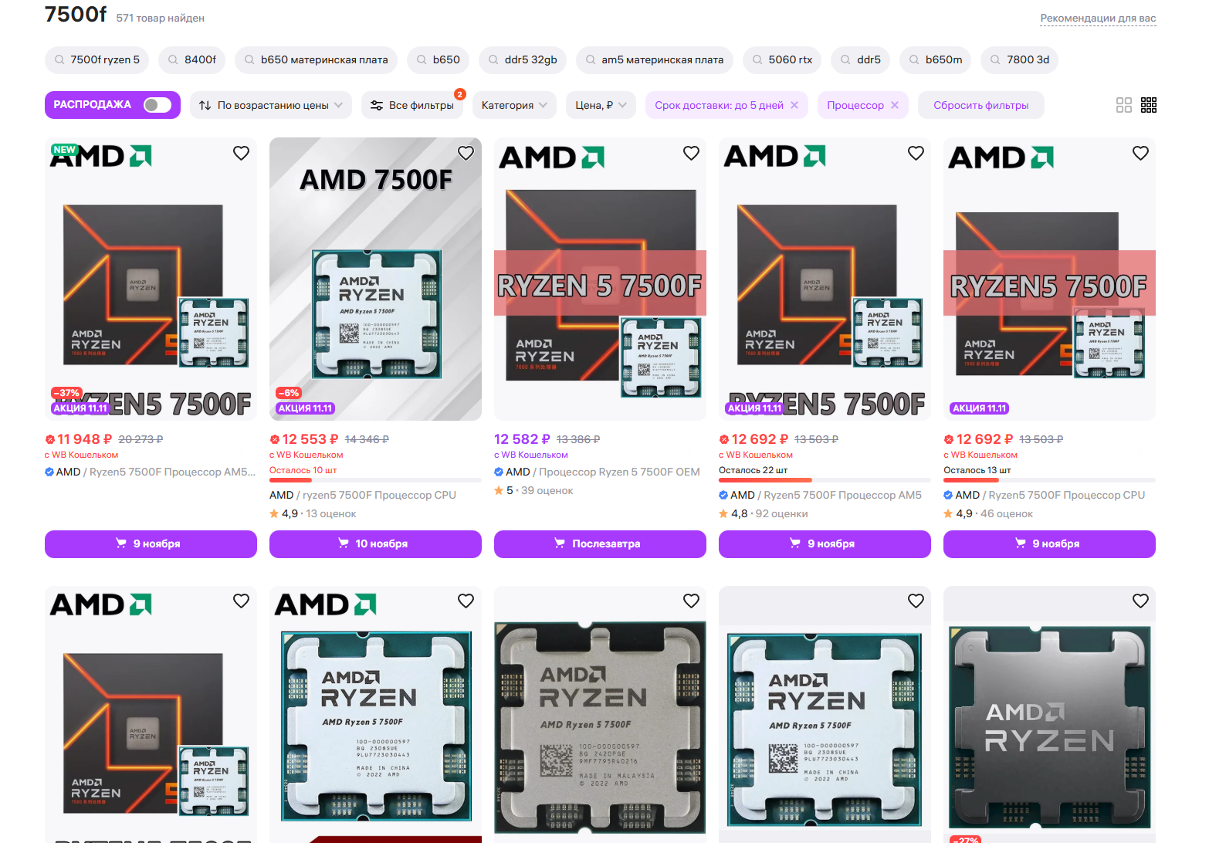Click the 571 товар найден count
1209x843 pixels.
pyautogui.click(x=161, y=18)
